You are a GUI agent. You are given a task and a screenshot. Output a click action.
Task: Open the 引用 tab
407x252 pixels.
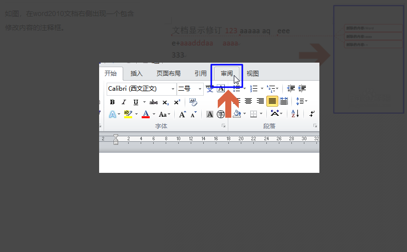201,74
